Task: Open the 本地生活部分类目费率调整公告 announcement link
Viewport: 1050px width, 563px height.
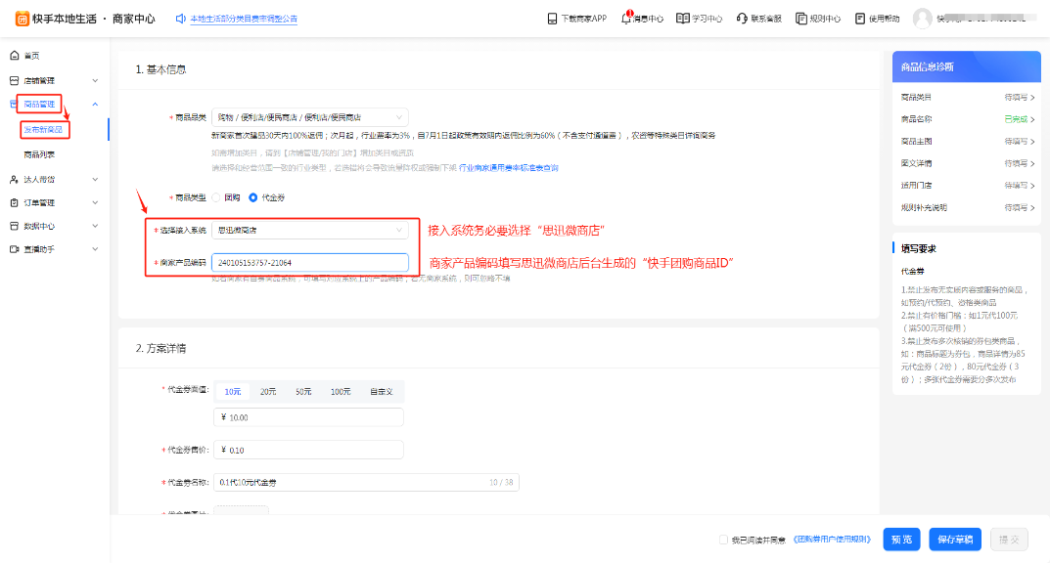Action: 244,19
